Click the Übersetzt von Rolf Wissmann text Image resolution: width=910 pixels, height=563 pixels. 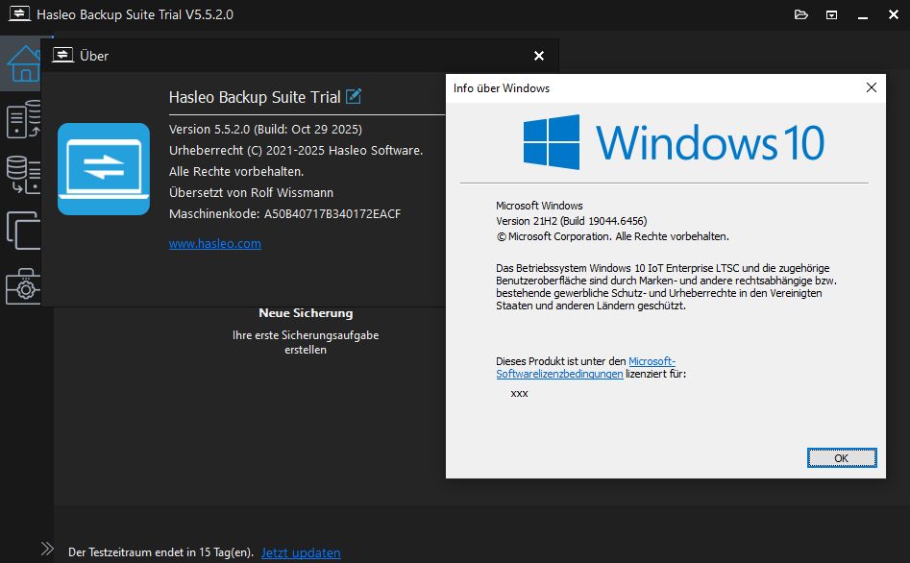[x=252, y=193]
